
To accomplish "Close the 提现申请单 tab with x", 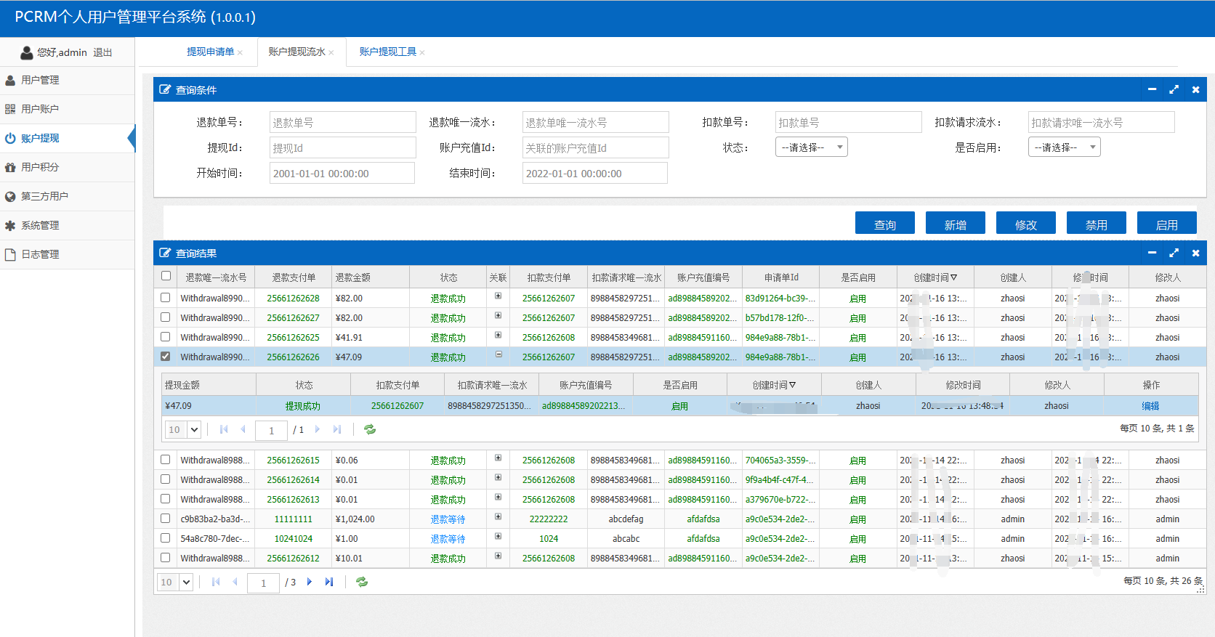I will pos(240,52).
